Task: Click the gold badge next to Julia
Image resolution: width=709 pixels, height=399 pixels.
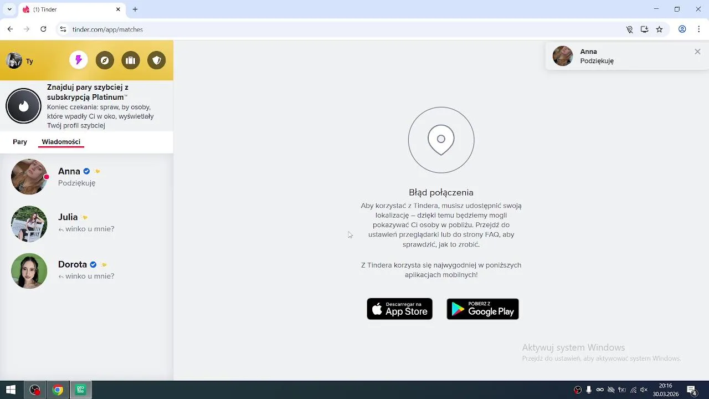Action: pos(84,217)
